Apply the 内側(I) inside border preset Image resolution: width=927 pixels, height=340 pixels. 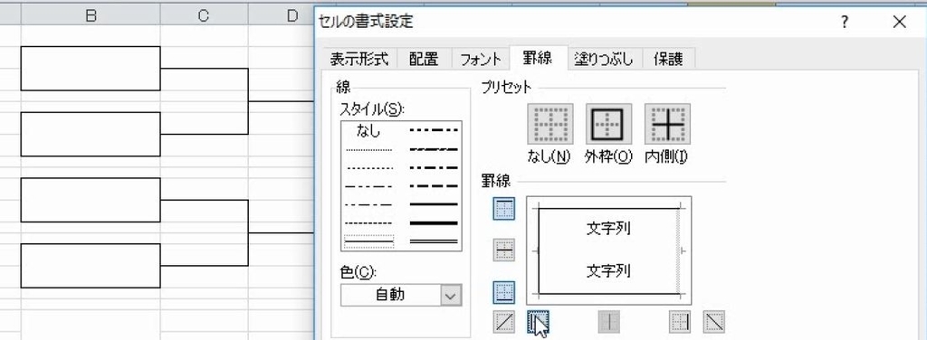(x=667, y=124)
